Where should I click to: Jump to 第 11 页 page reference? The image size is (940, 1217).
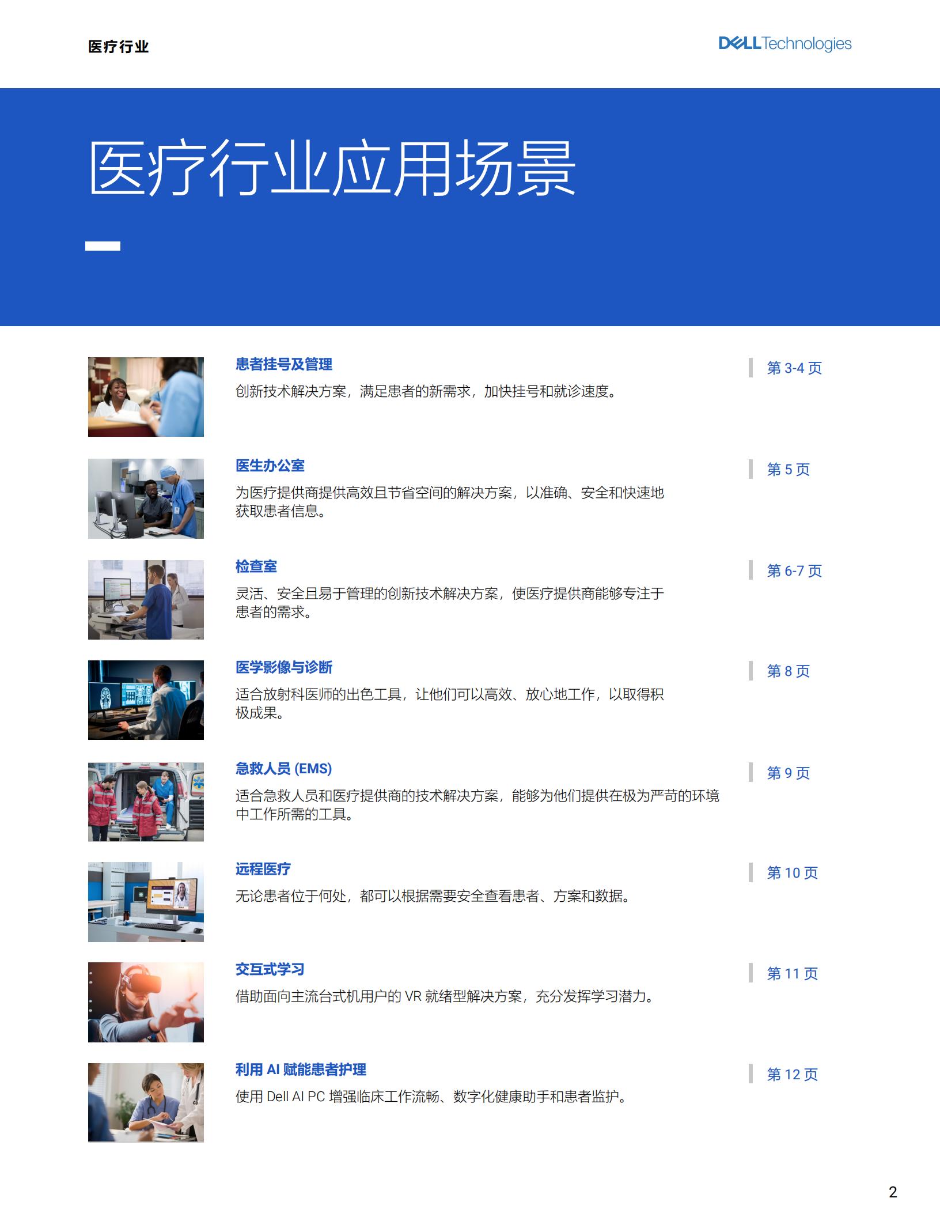(792, 973)
